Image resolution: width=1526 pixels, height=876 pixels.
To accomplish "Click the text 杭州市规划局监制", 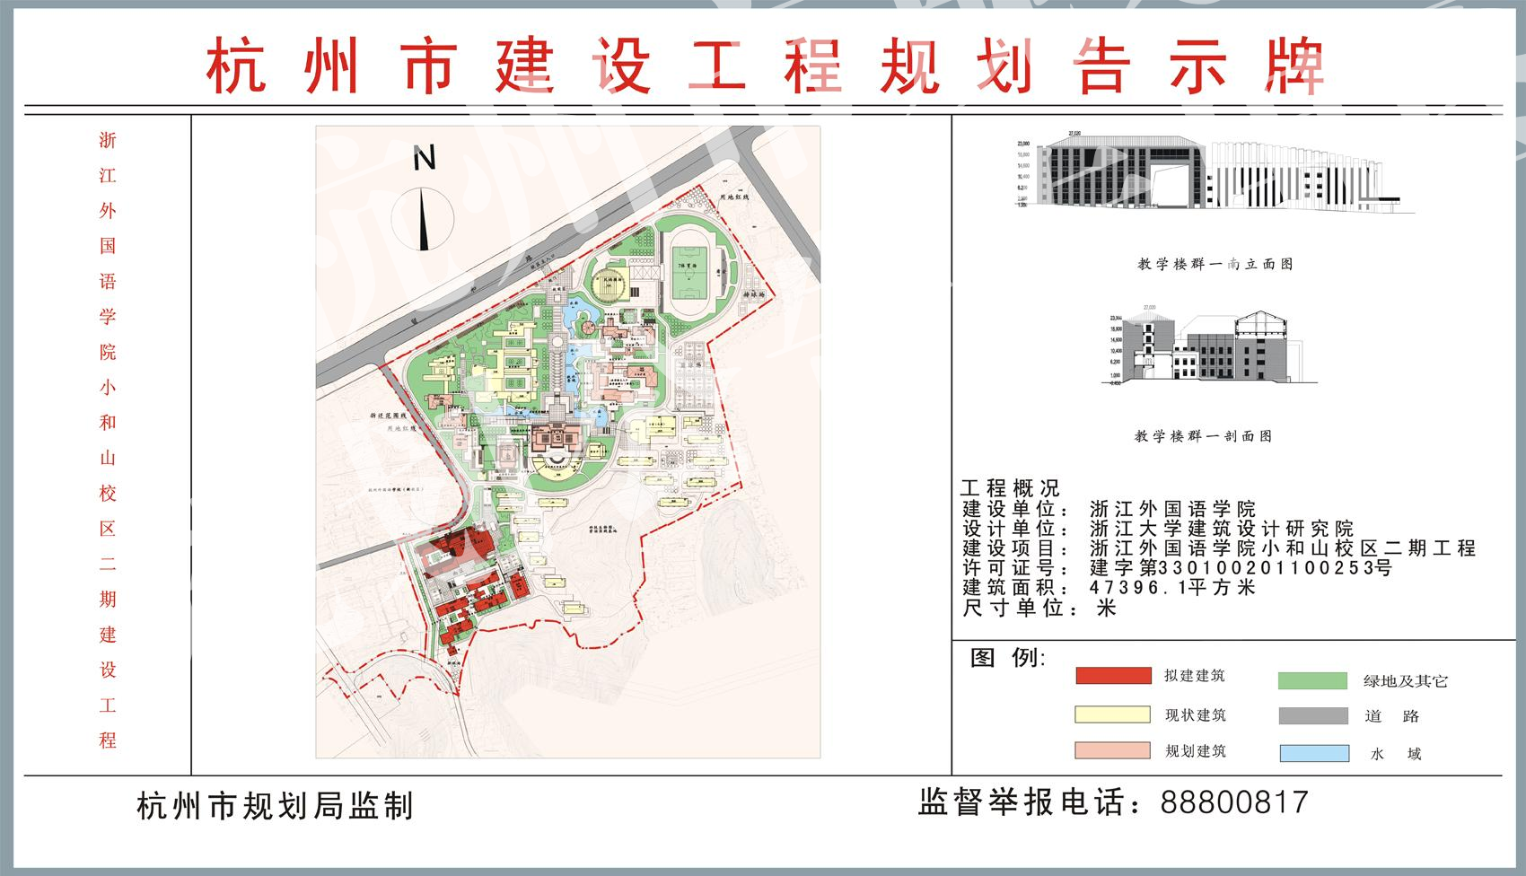I will point(276,807).
